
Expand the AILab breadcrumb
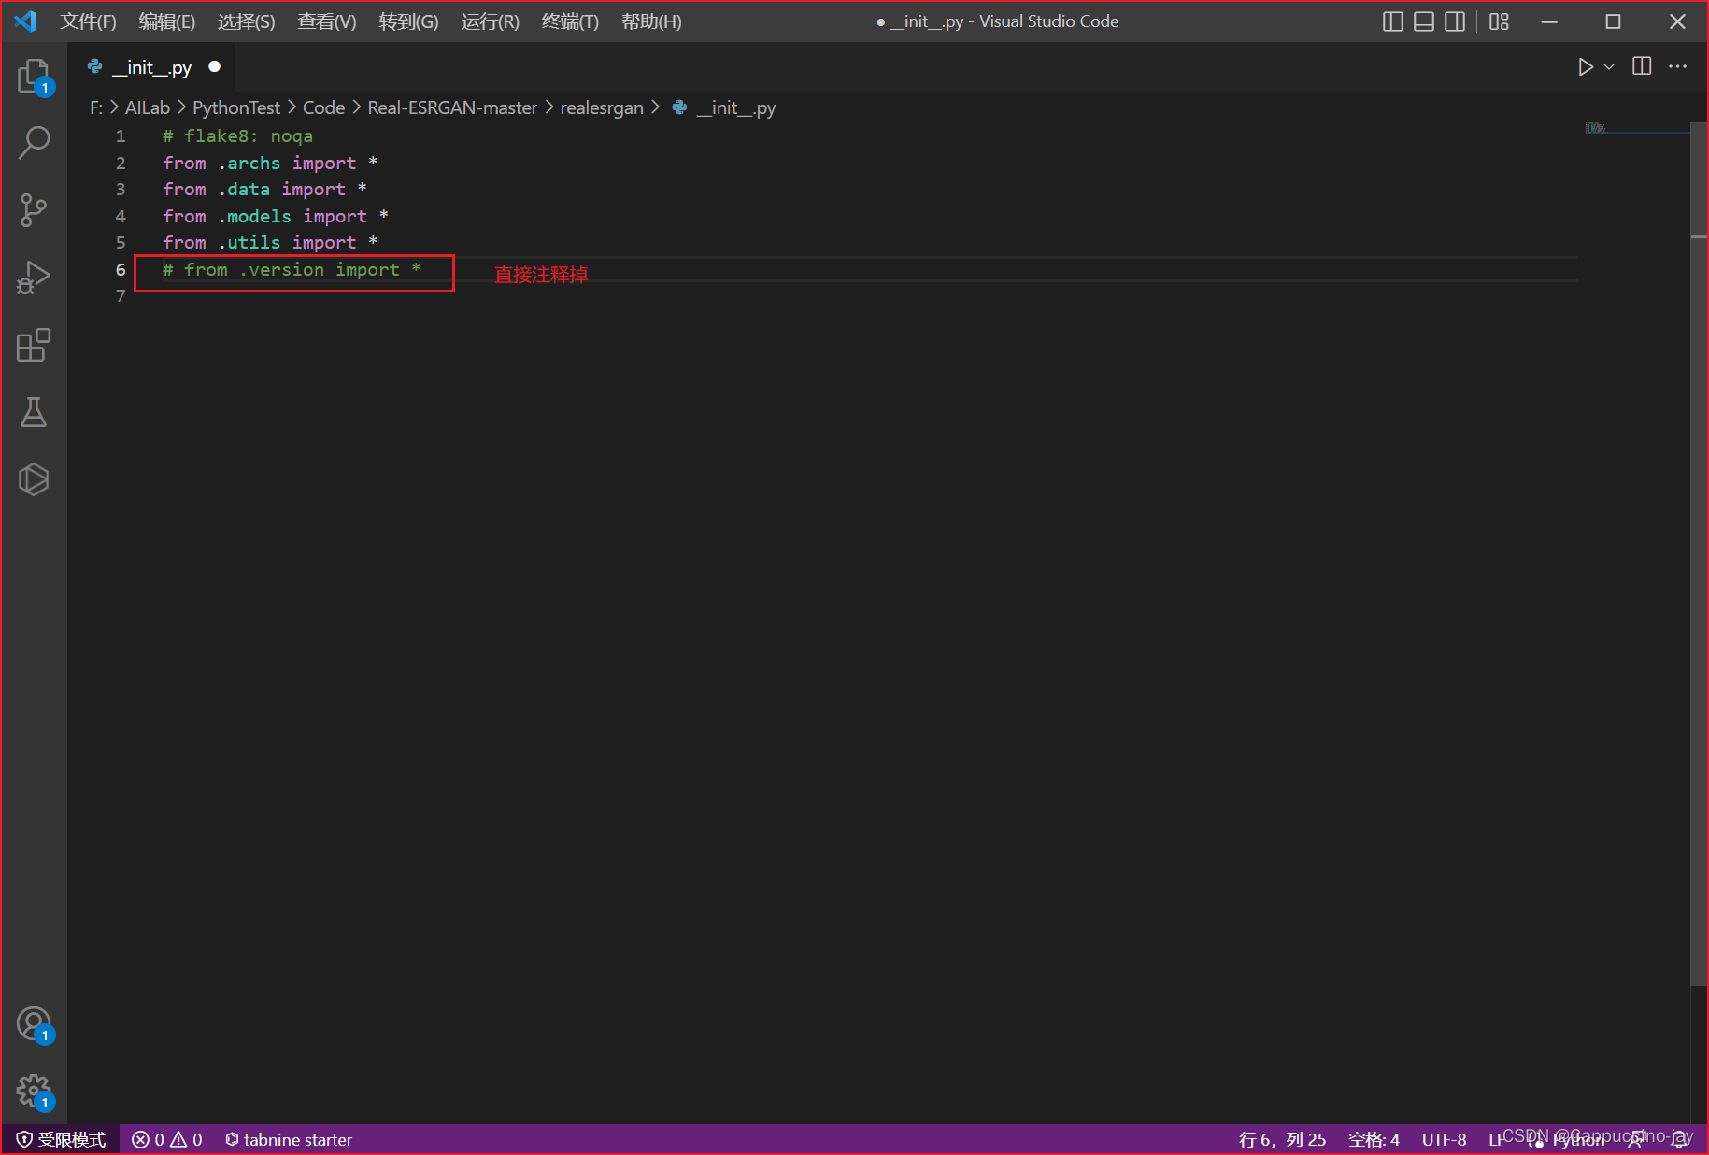pos(148,107)
